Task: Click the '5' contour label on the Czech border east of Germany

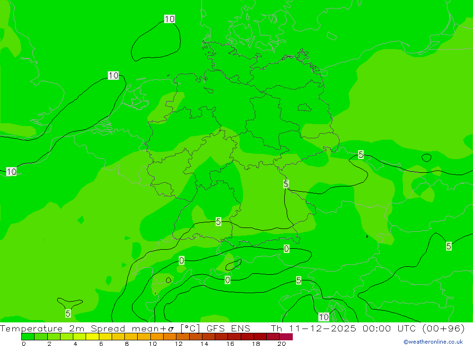Action: pyautogui.click(x=286, y=184)
